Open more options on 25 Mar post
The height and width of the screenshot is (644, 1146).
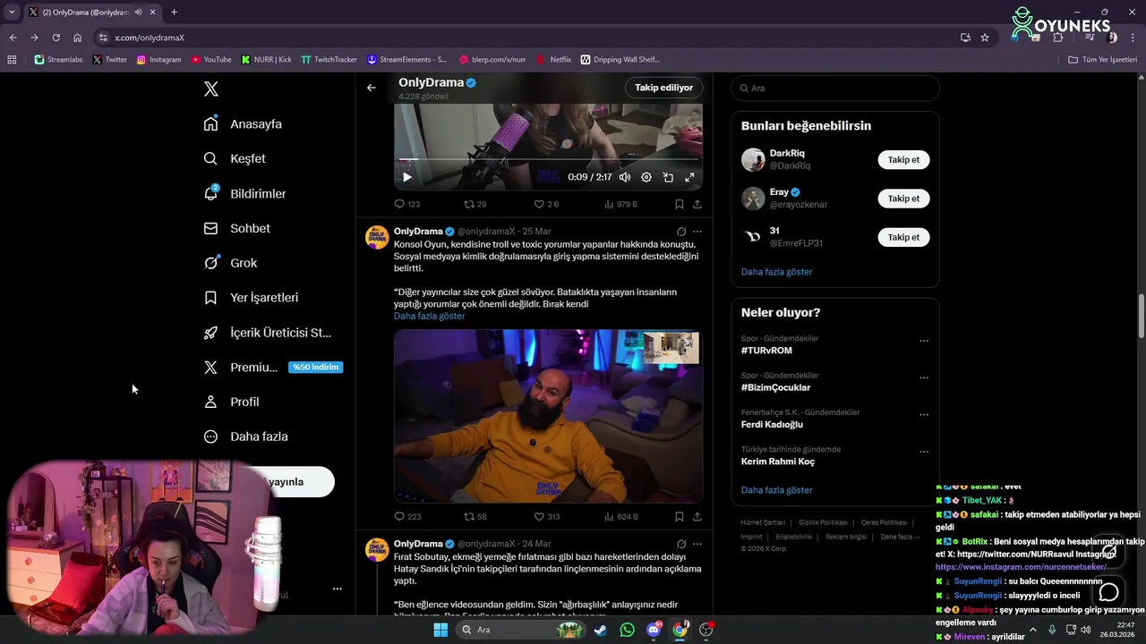(697, 232)
